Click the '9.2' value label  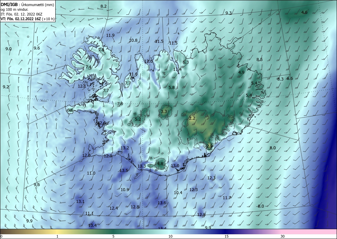[x=6, y=87]
